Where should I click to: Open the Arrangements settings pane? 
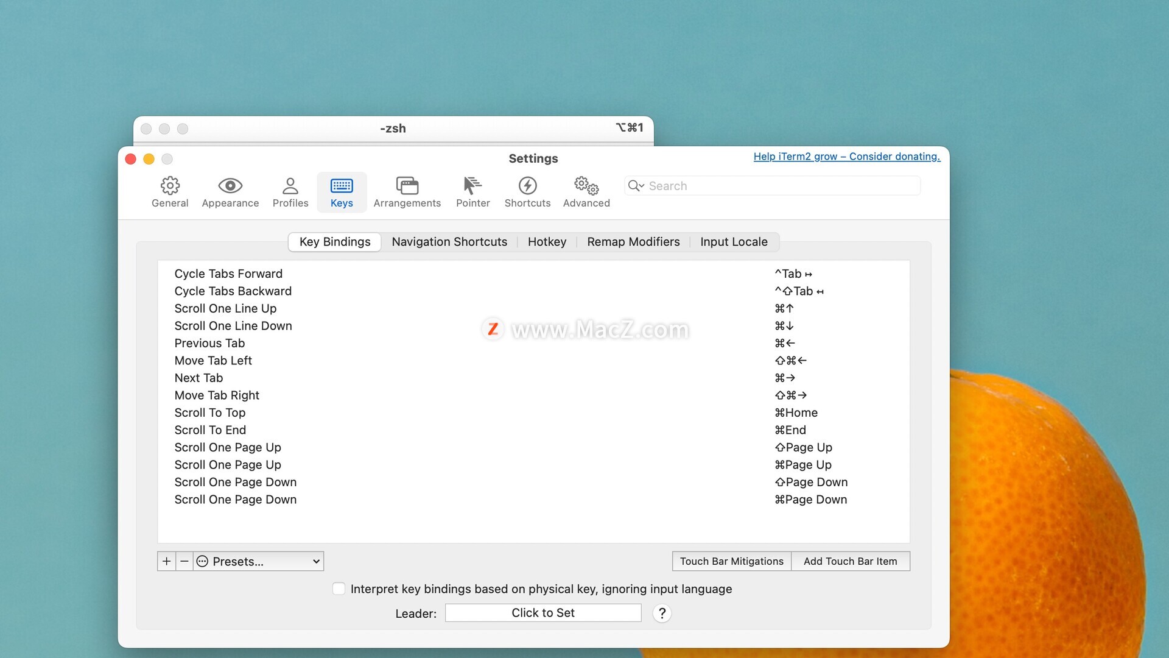click(x=407, y=192)
